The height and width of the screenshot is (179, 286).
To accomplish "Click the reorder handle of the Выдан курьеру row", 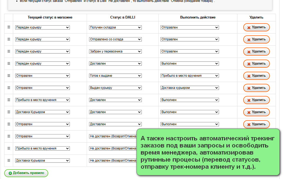I will coord(9,88).
